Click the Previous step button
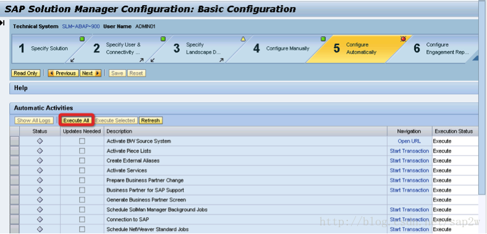The height and width of the screenshot is (234, 487). click(63, 73)
